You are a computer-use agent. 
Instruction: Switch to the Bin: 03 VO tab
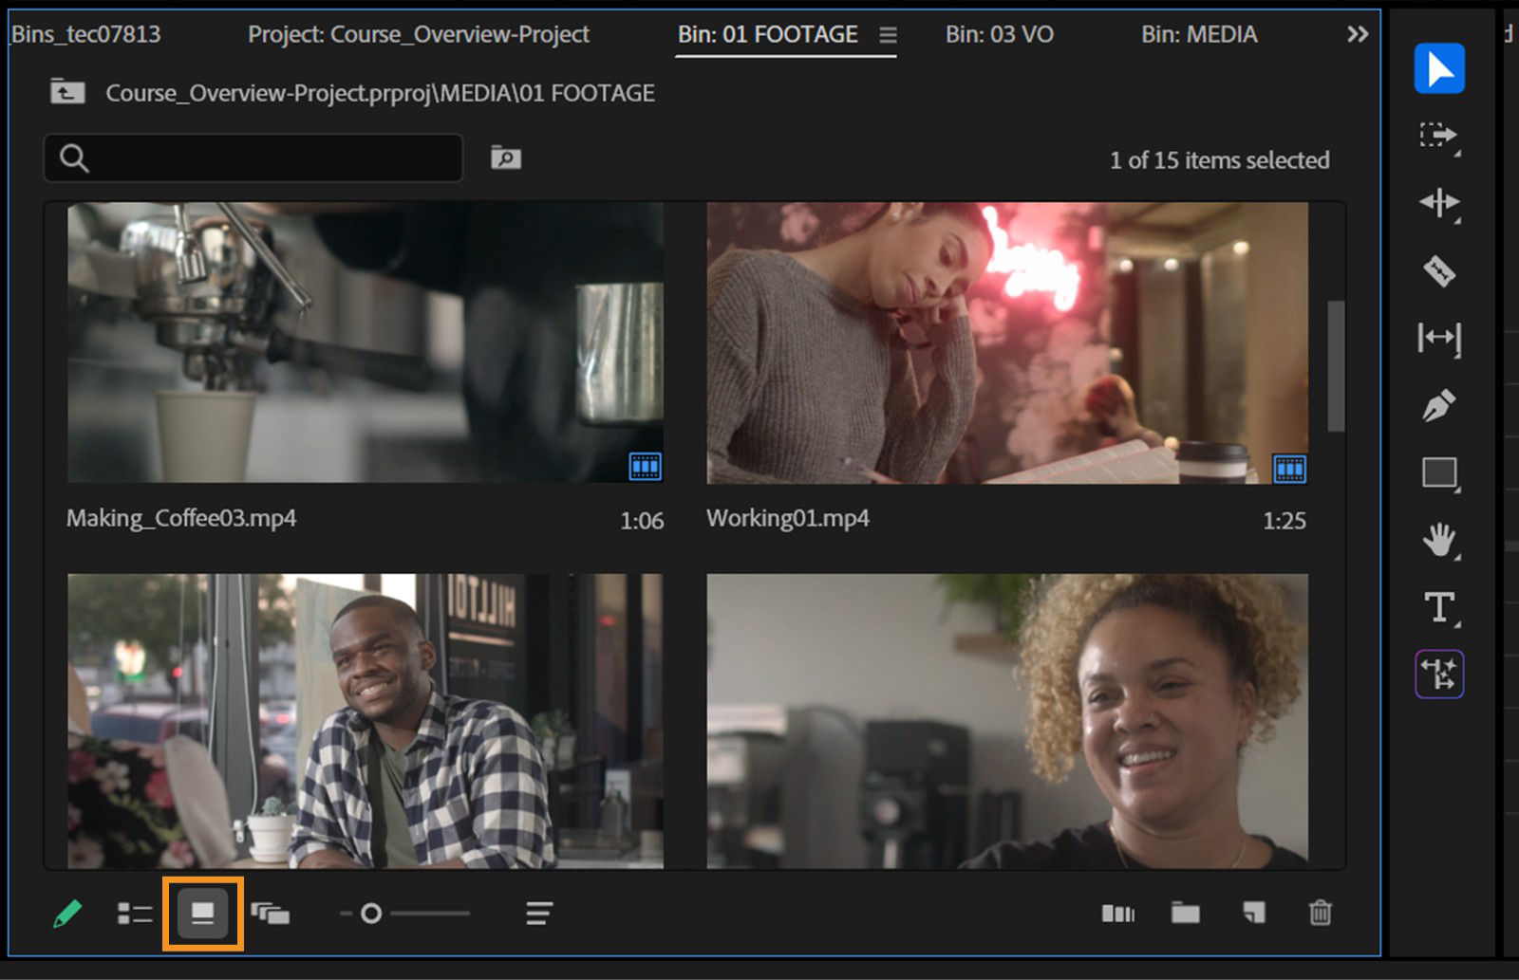pos(999,34)
